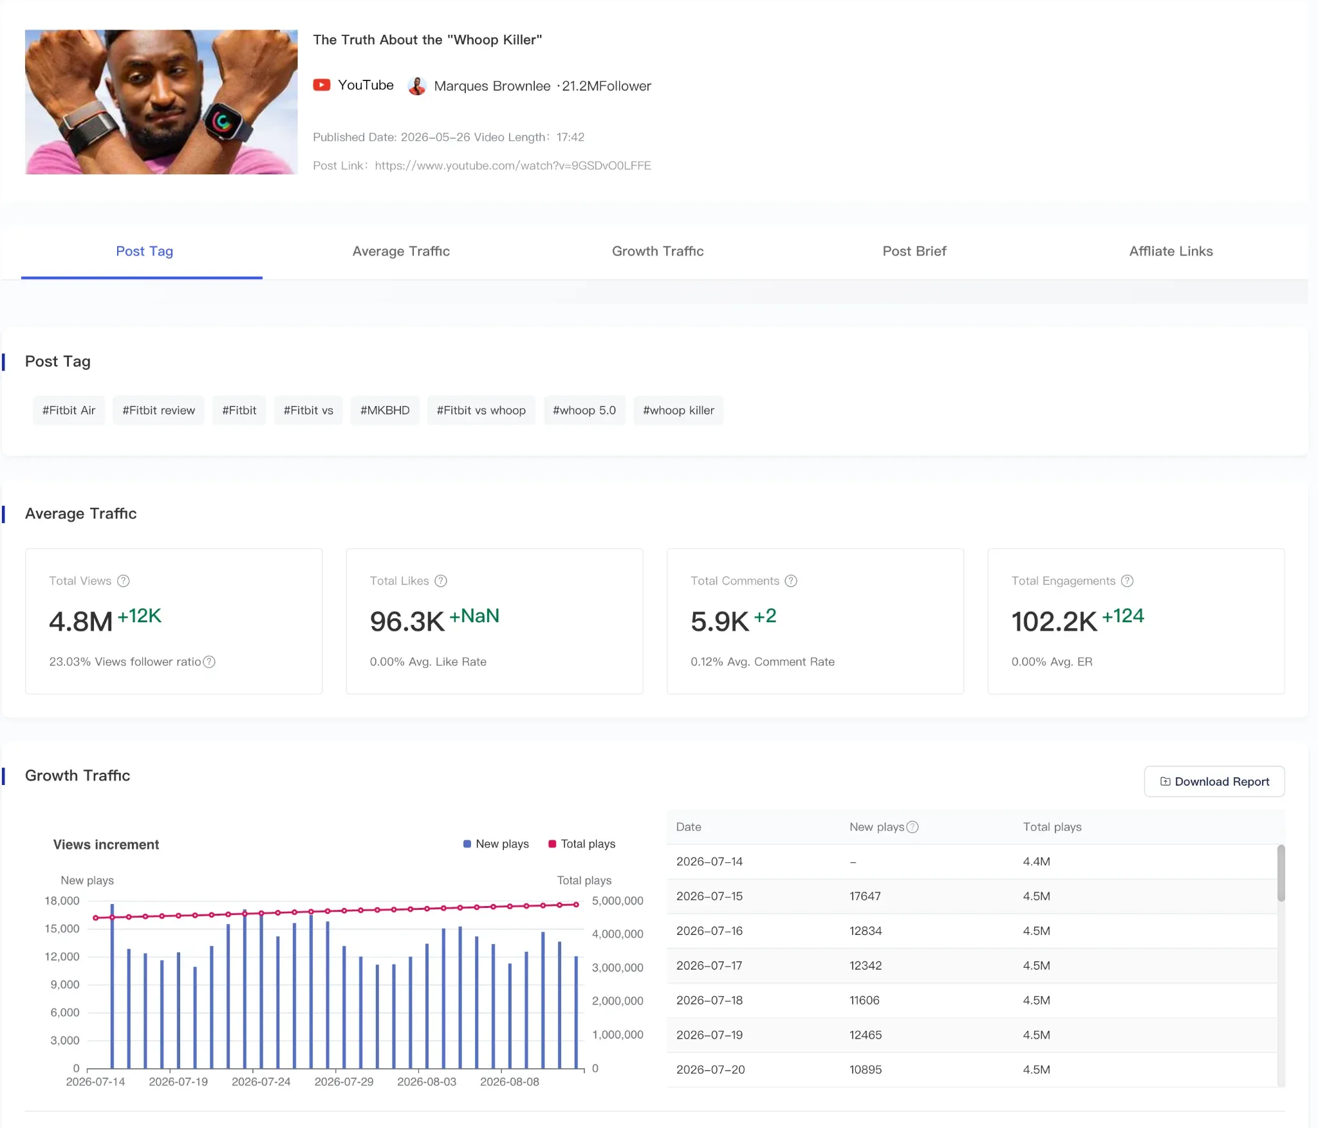Viewport: 1318px width, 1128px height.
Task: Click the New plays column help icon
Action: pyautogui.click(x=913, y=827)
